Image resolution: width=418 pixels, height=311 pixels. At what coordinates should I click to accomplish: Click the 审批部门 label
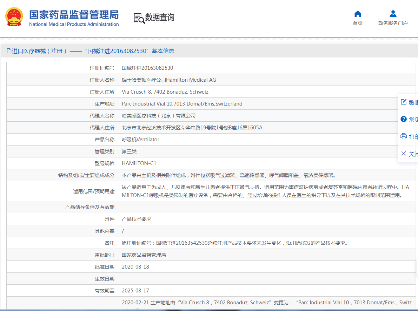click(x=105, y=255)
